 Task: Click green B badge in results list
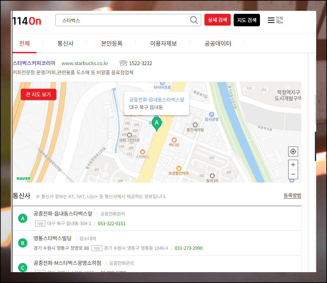coord(23,243)
